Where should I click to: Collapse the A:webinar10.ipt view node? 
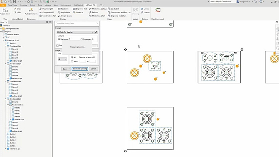click(x=6, y=64)
